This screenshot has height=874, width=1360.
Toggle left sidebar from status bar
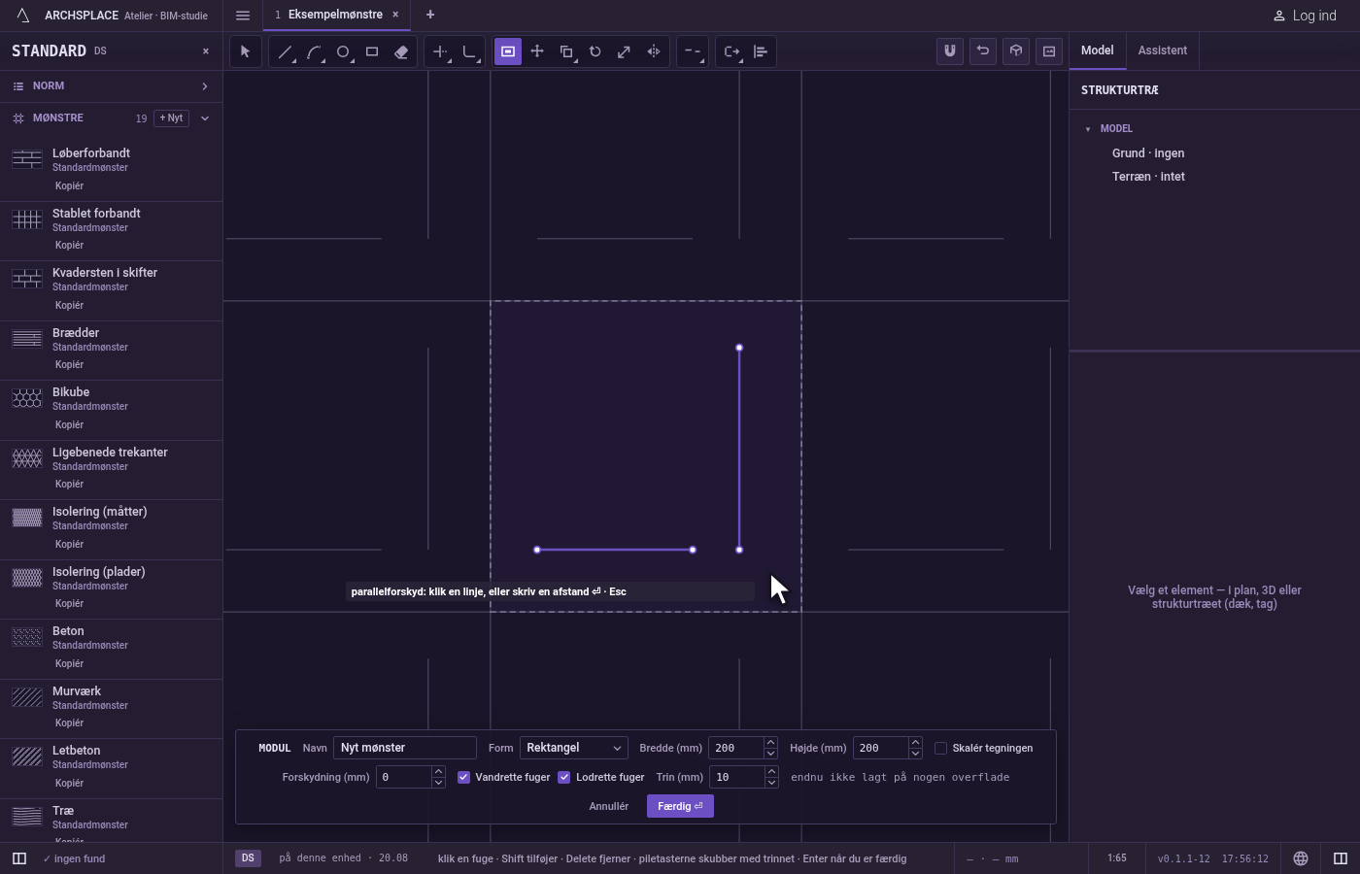(18, 858)
